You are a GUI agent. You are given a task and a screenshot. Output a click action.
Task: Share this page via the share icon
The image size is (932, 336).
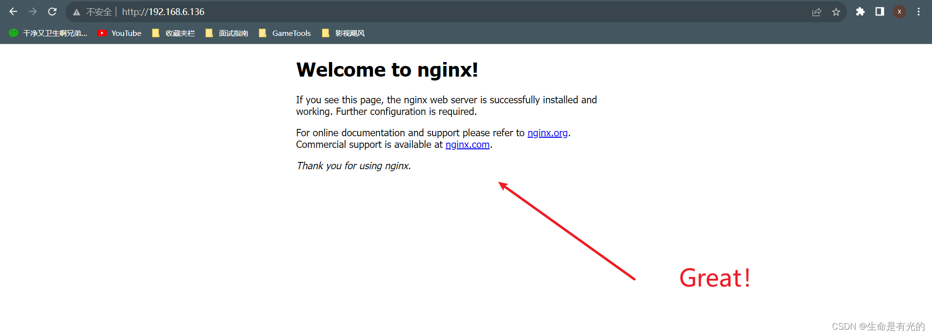click(816, 12)
